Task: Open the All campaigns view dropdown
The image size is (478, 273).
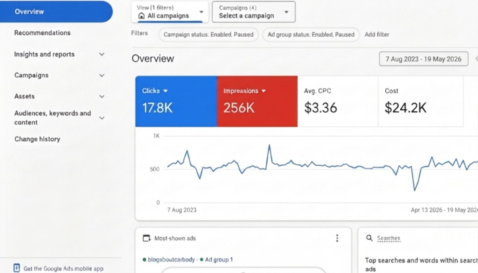Action: [x=170, y=12]
